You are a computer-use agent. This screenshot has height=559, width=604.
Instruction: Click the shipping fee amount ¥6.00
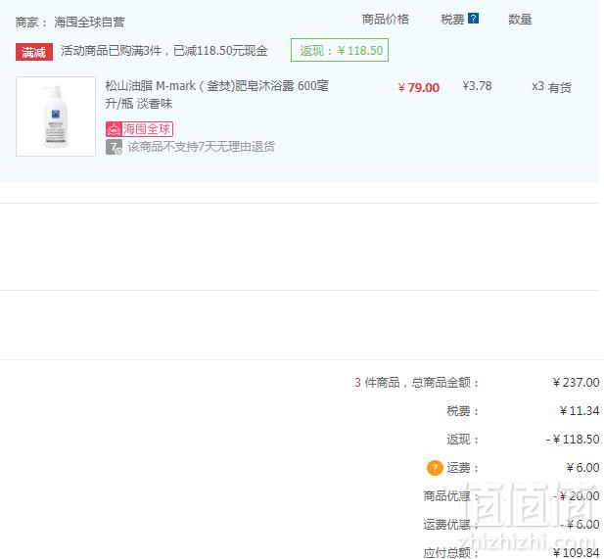tap(582, 467)
